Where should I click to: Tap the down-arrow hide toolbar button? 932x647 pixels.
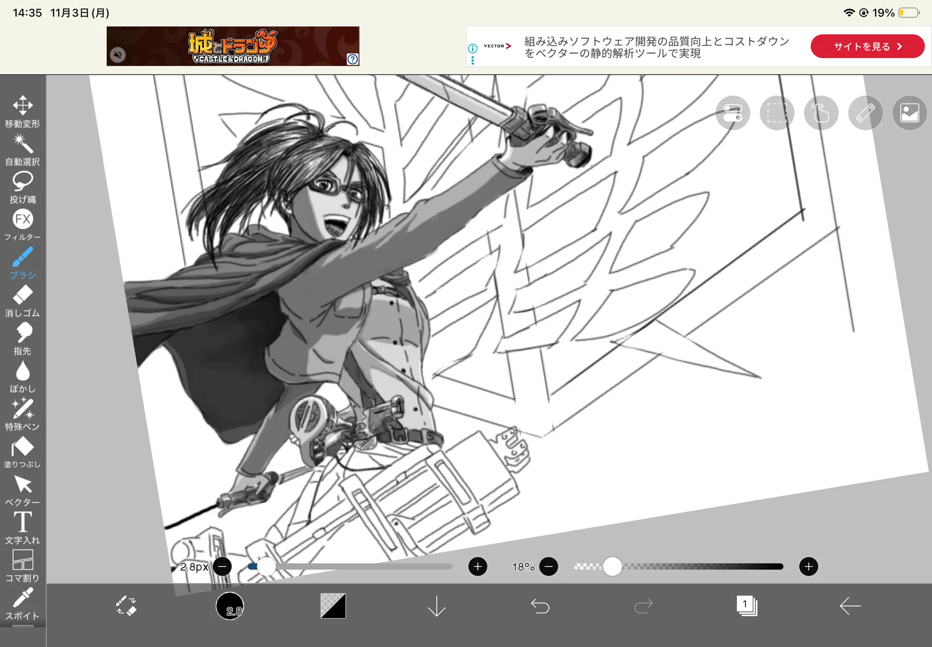tap(436, 607)
